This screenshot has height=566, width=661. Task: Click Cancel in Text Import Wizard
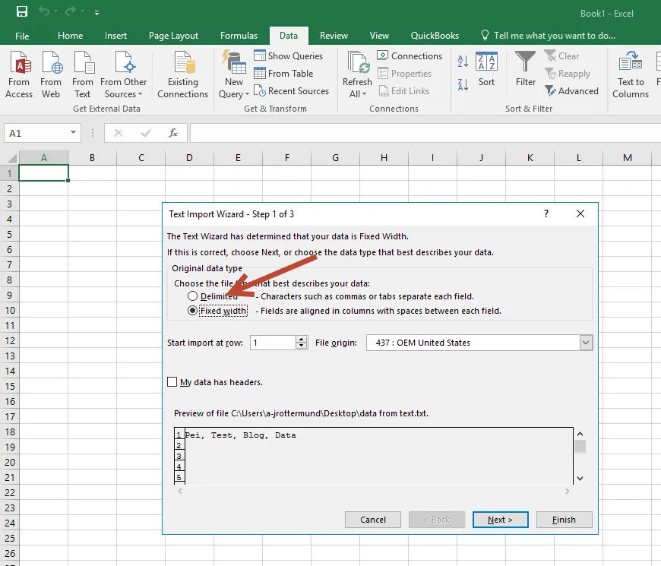[x=372, y=520]
